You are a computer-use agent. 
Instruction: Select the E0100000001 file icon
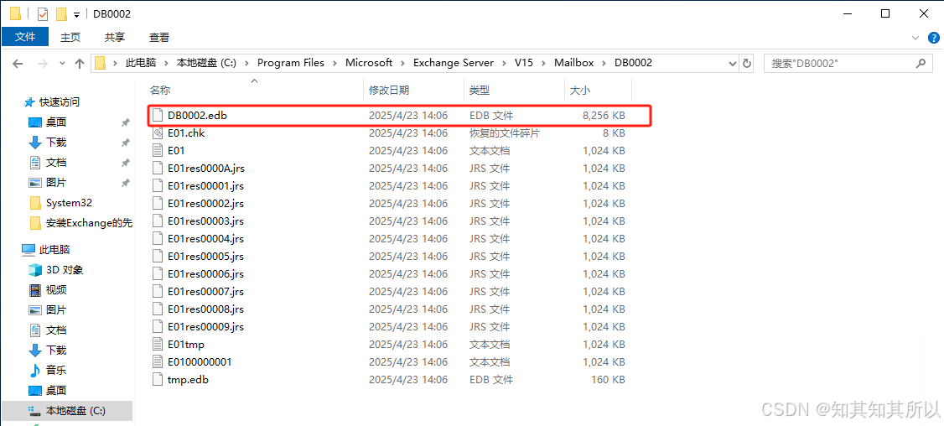[x=158, y=362]
